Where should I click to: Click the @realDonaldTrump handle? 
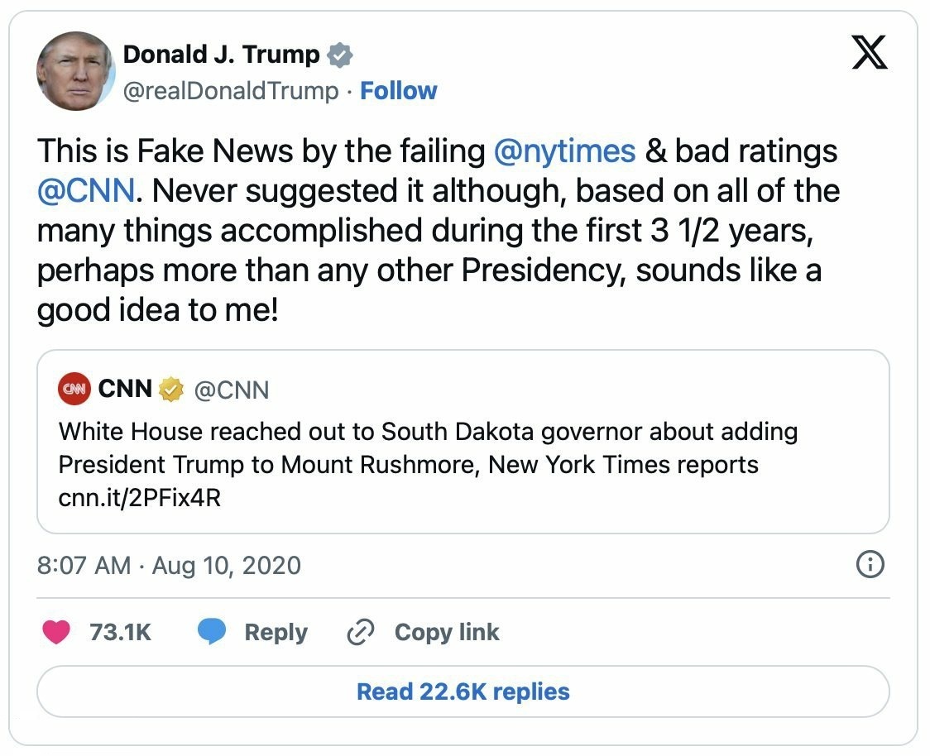[x=231, y=91]
